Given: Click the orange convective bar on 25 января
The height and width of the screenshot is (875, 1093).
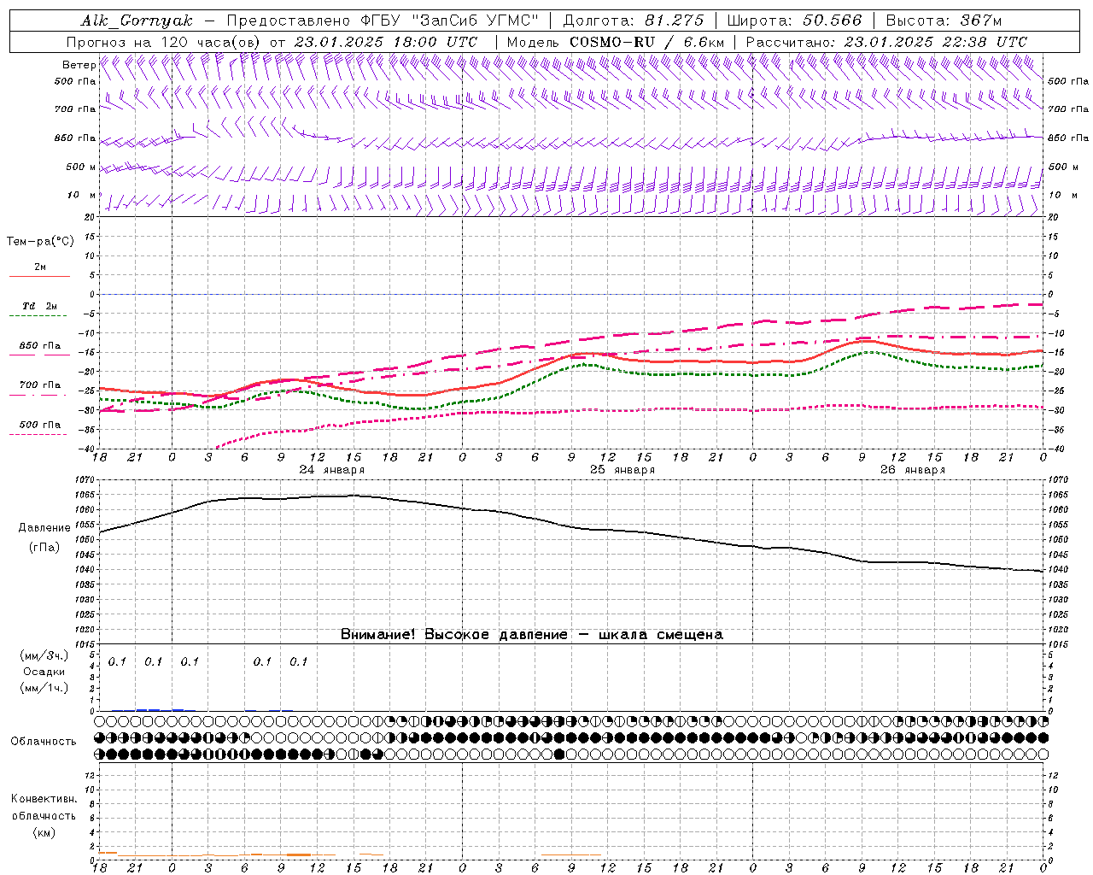Looking at the screenshot, I should (x=571, y=854).
